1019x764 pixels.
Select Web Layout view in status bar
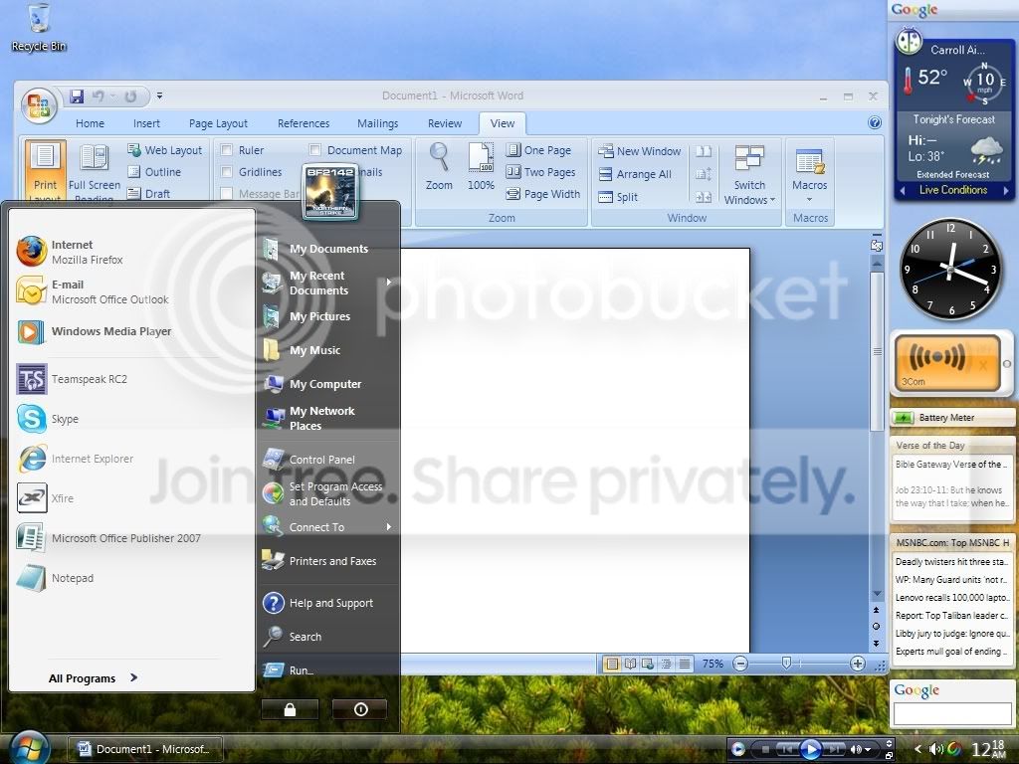648,664
